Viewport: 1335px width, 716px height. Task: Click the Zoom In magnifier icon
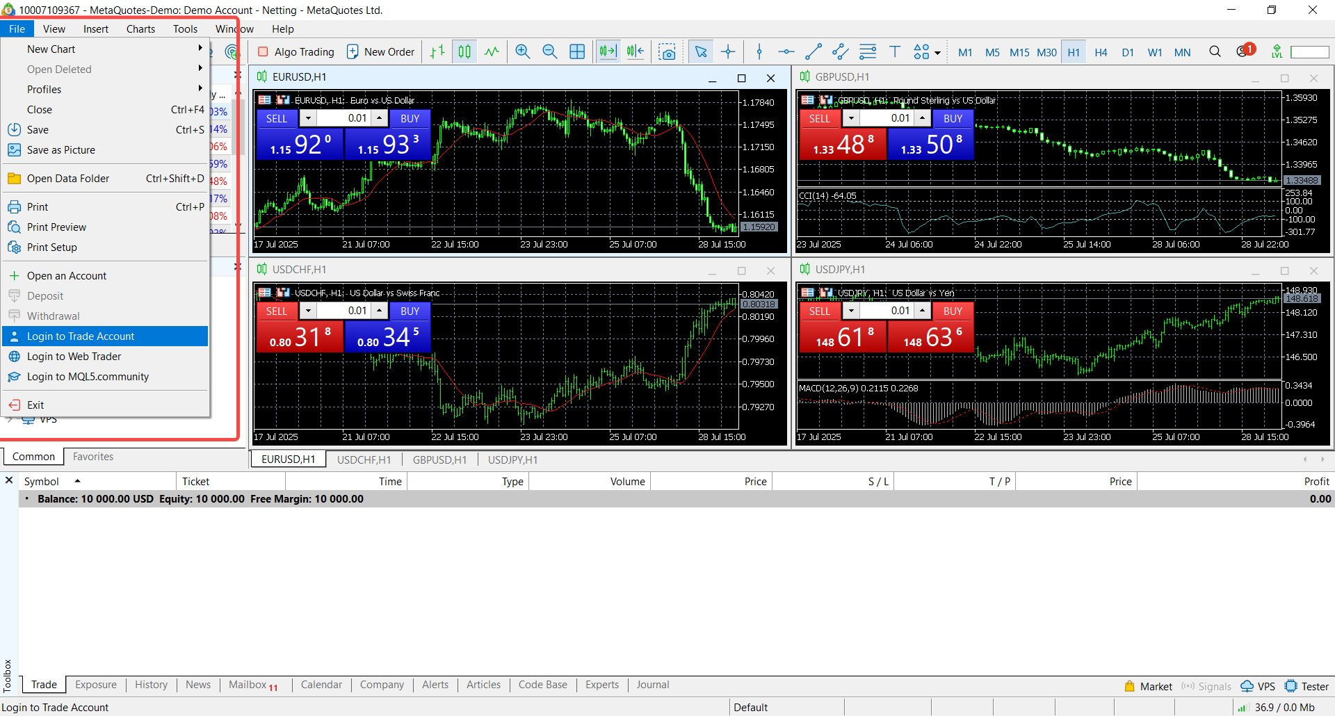pos(522,52)
